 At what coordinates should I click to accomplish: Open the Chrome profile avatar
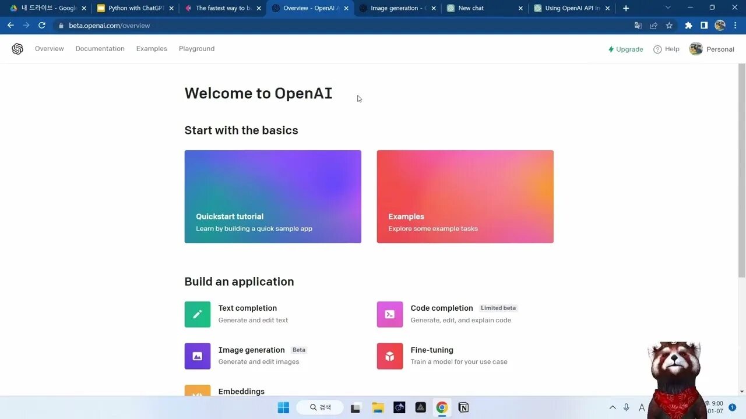(x=720, y=26)
